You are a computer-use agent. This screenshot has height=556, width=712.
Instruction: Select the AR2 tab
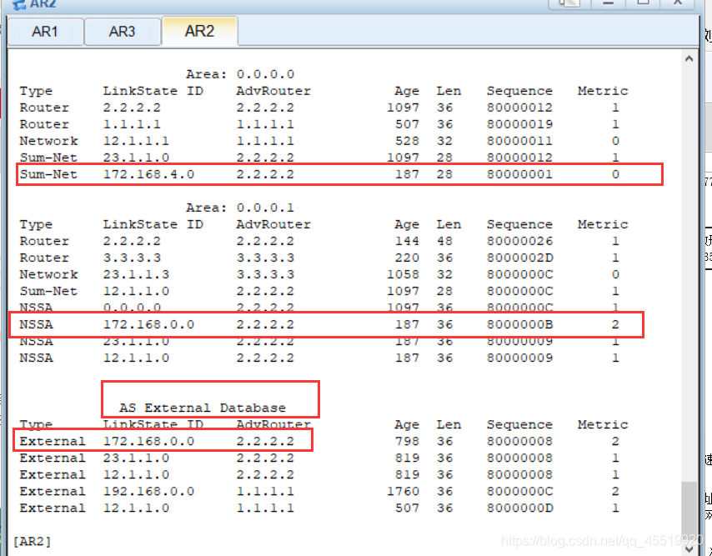[200, 31]
